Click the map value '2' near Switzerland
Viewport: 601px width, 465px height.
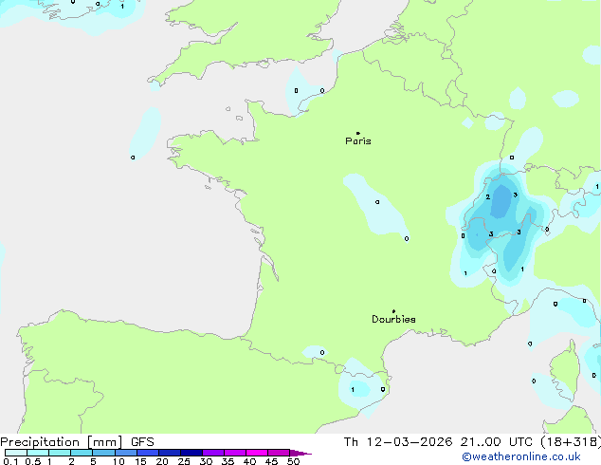click(x=487, y=196)
